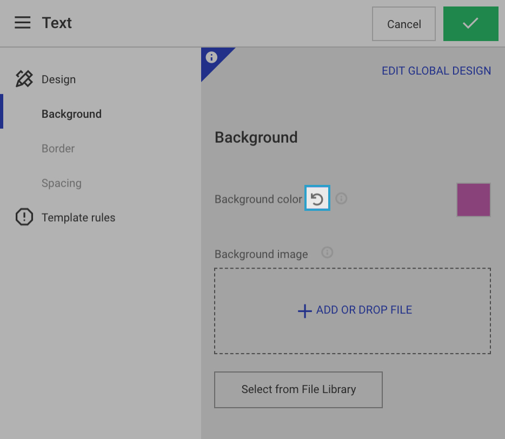This screenshot has width=505, height=439.
Task: Go to Border settings
Action: (58, 148)
